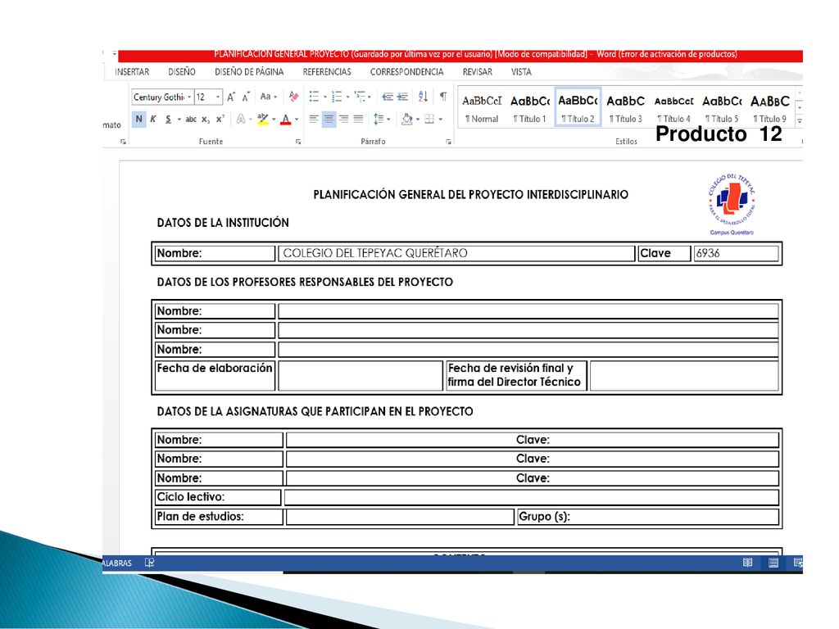The height and width of the screenshot is (629, 839).
Task: Apply subscript formatting
Action: tap(206, 120)
